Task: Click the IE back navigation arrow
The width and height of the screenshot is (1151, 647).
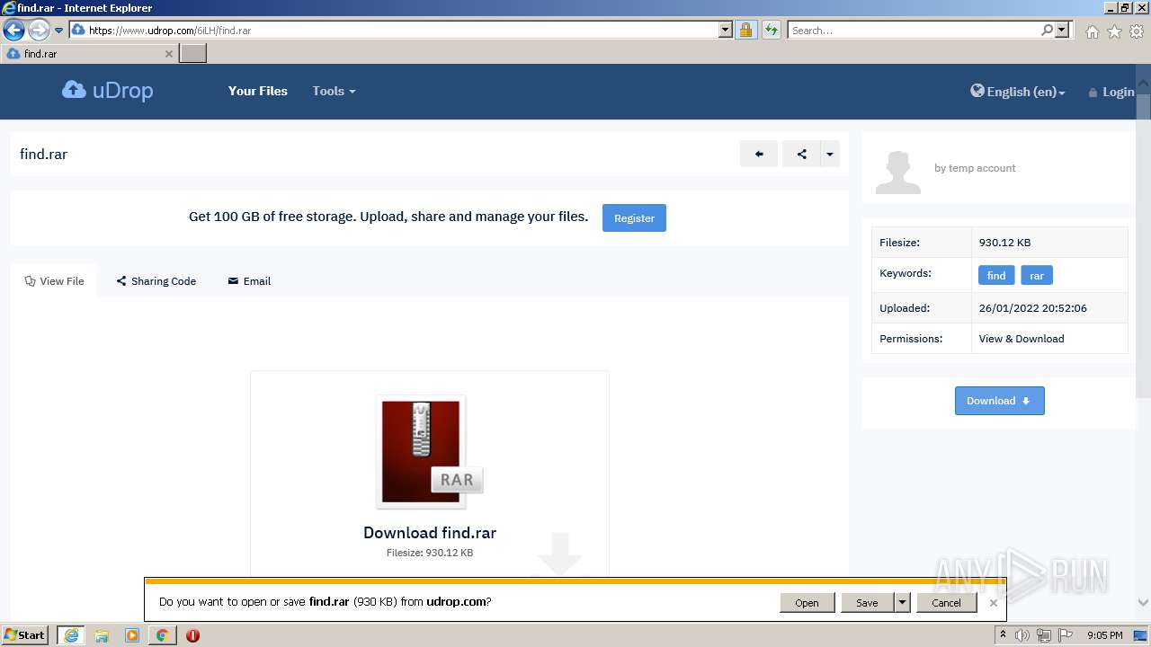Action: pos(13,30)
